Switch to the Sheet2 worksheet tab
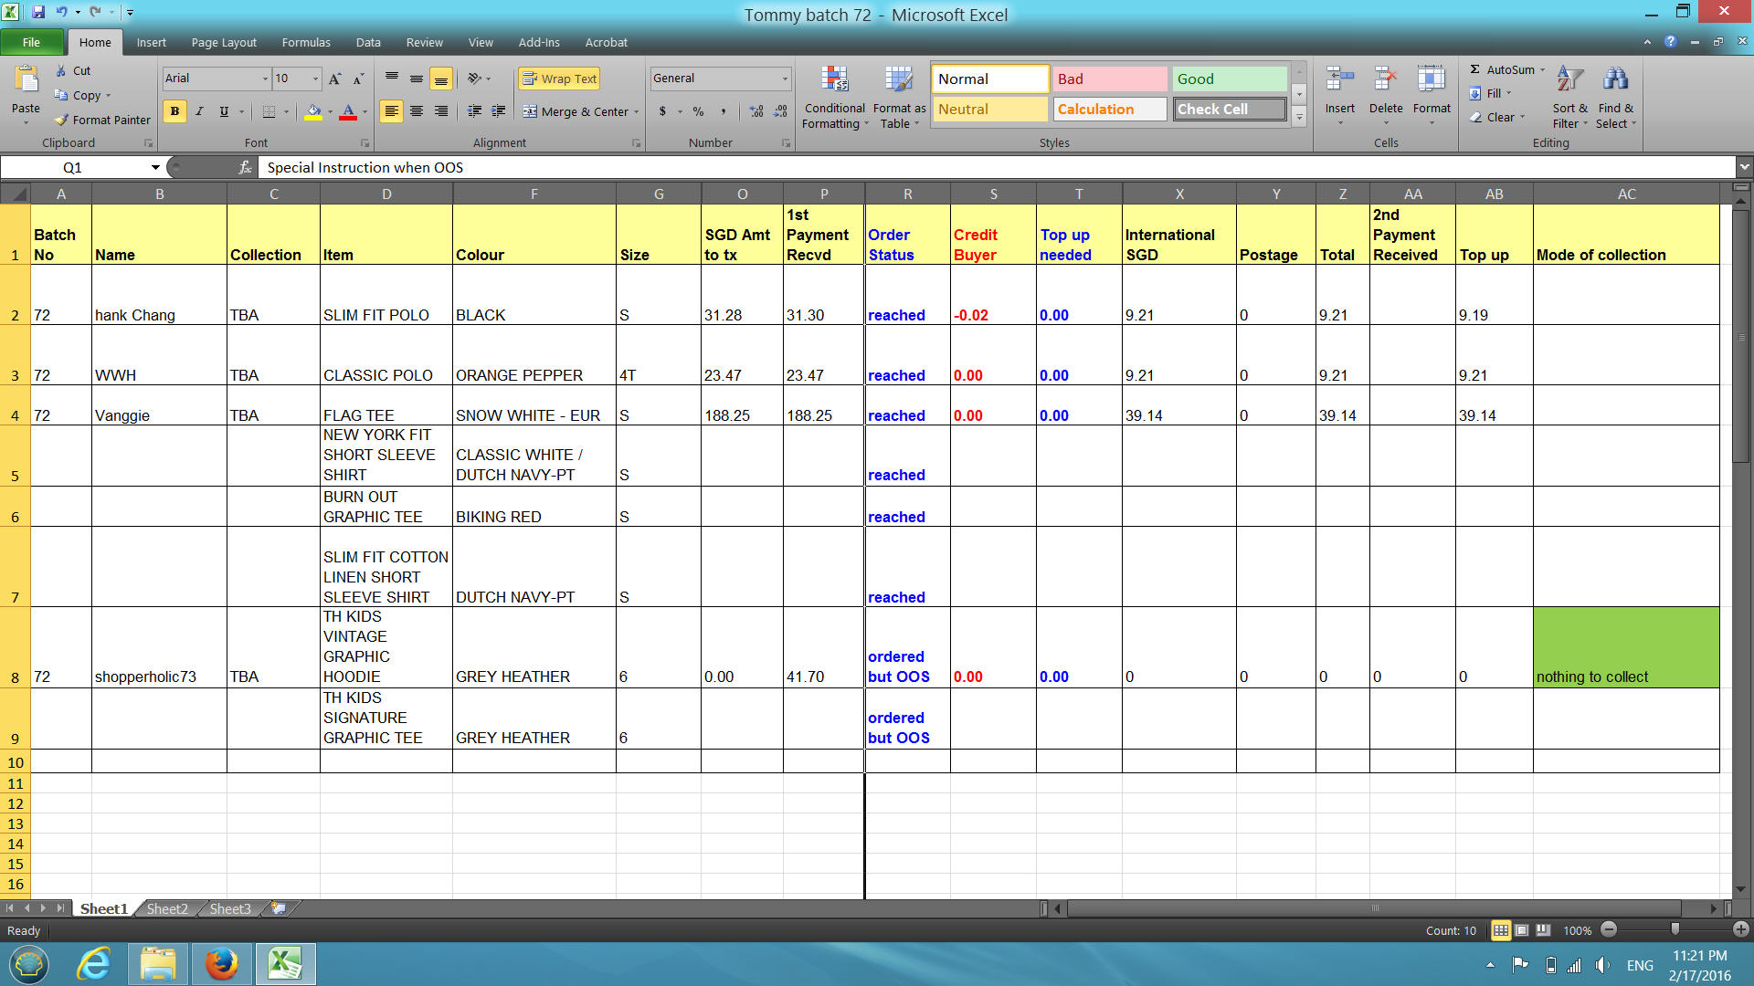Viewport: 1754px width, 986px height. [167, 908]
